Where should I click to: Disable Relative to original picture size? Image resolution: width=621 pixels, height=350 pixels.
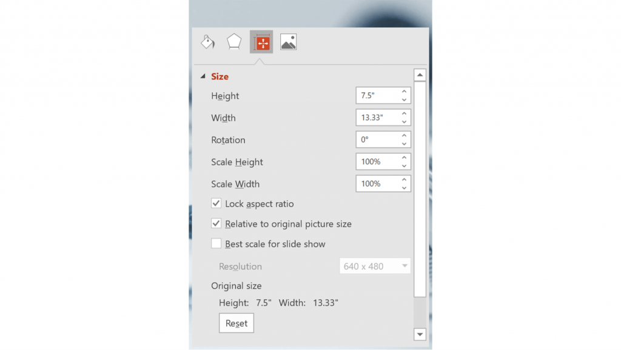(216, 223)
